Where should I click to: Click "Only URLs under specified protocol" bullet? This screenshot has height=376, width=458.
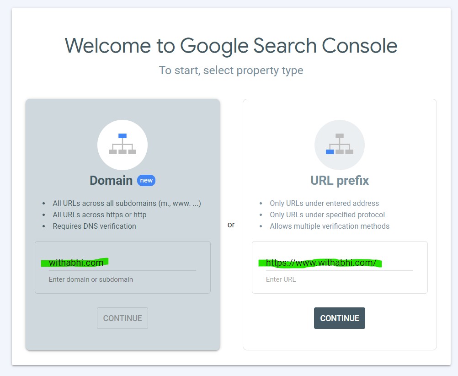[x=327, y=215]
